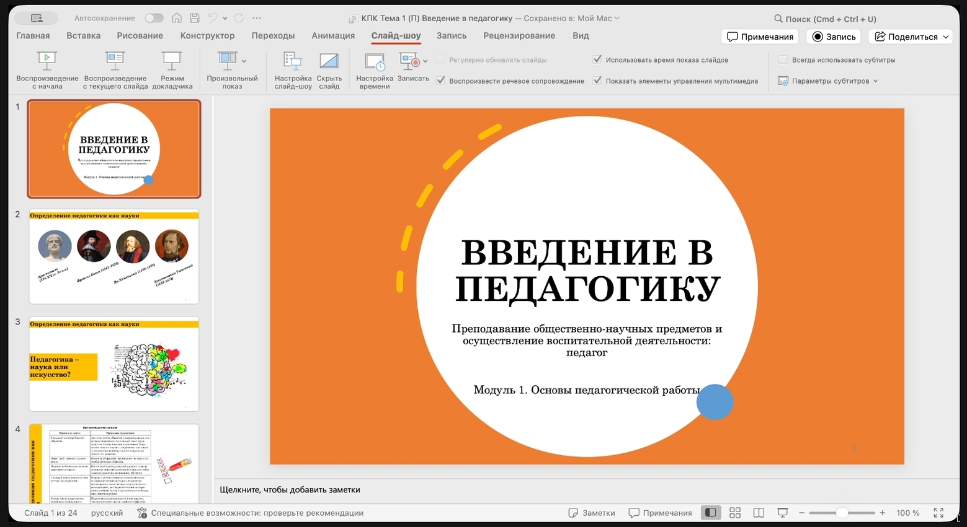Viewport: 967px width, 527px height.
Task: Select slide 4 thumbnail with table
Action: 114,464
